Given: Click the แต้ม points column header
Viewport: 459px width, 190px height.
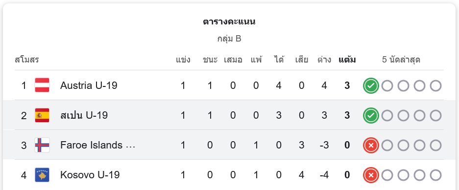Looking at the screenshot, I should (347, 60).
